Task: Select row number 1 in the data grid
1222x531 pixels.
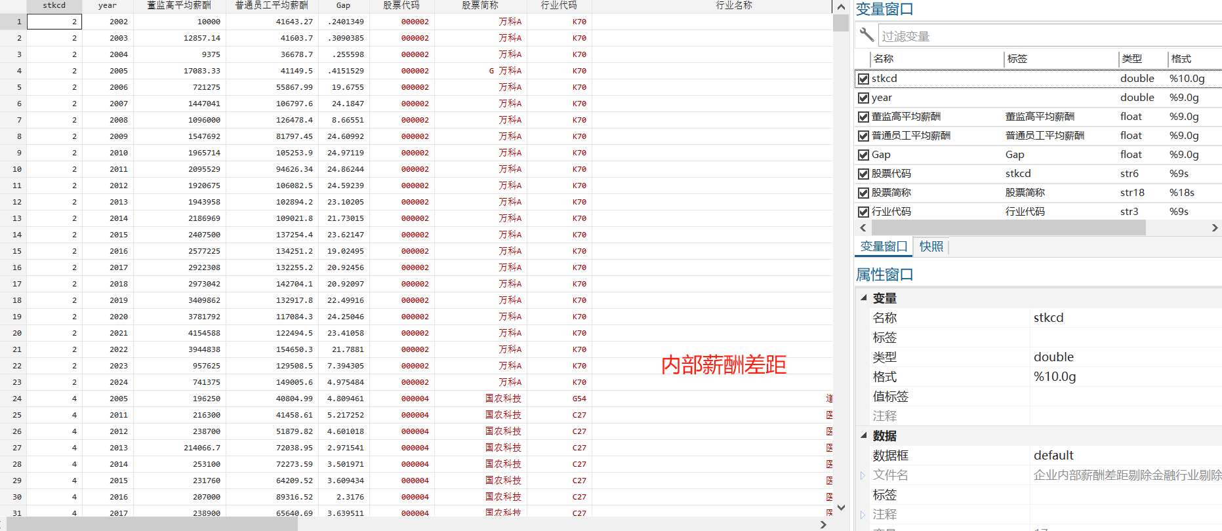Action: click(13, 22)
